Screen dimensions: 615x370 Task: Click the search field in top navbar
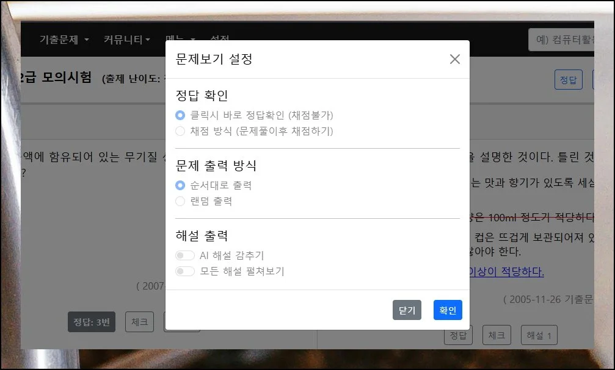click(x=561, y=40)
